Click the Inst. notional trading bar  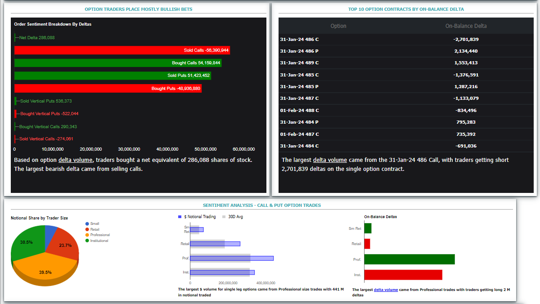pyautogui.click(x=222, y=272)
